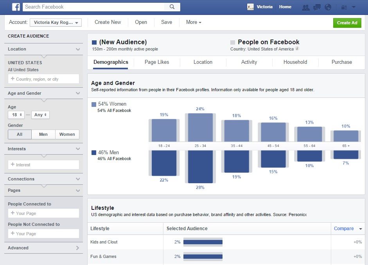Switch to the Purchase tab
Screen dimensions: 368x265
pyautogui.click(x=341, y=62)
